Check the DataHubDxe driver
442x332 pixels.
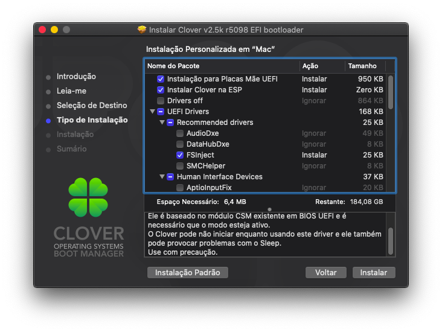pyautogui.click(x=180, y=144)
